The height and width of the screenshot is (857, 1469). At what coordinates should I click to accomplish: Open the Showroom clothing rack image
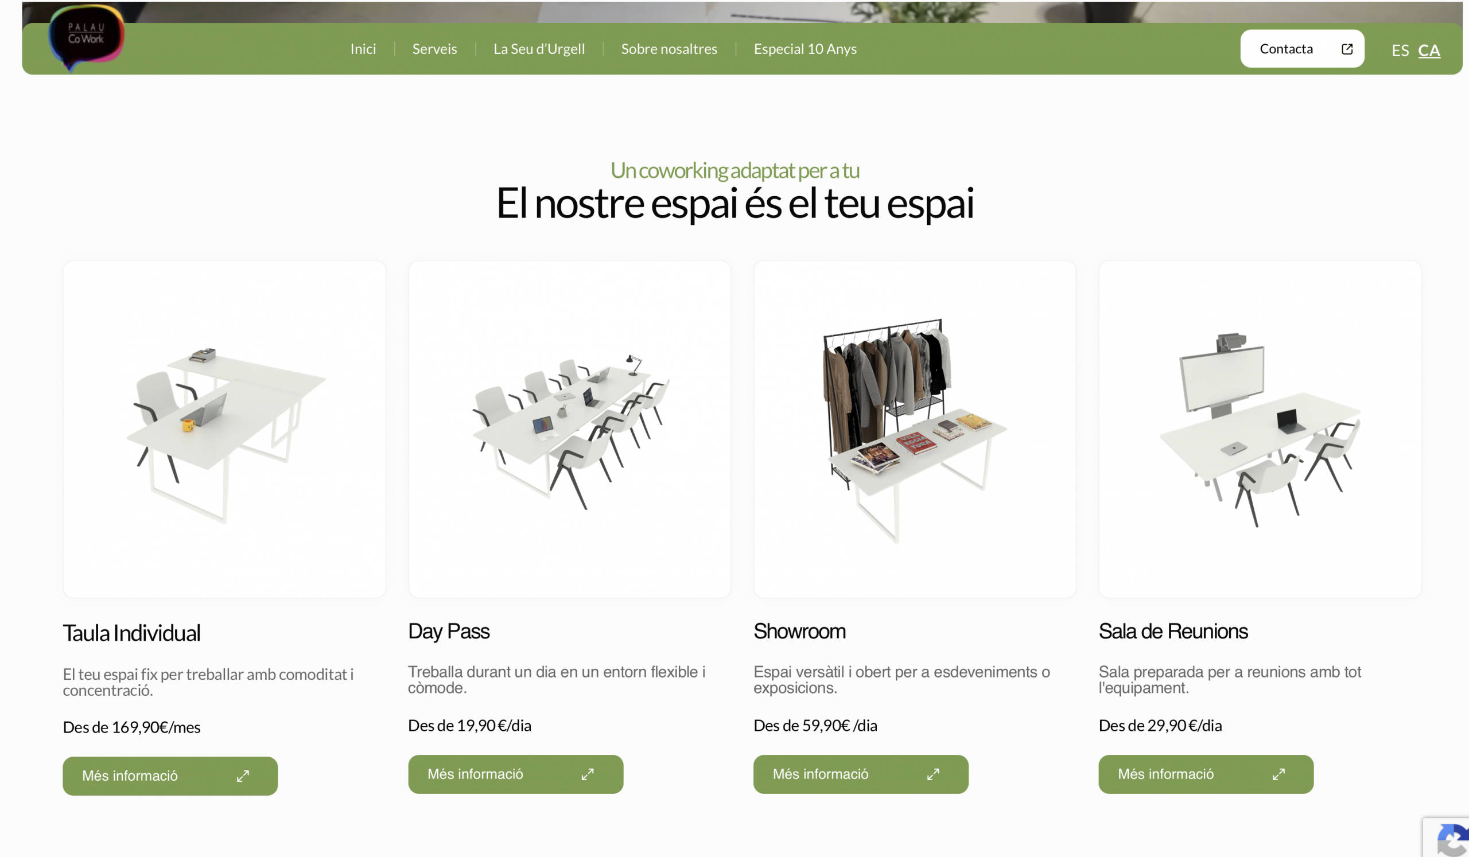[915, 430]
